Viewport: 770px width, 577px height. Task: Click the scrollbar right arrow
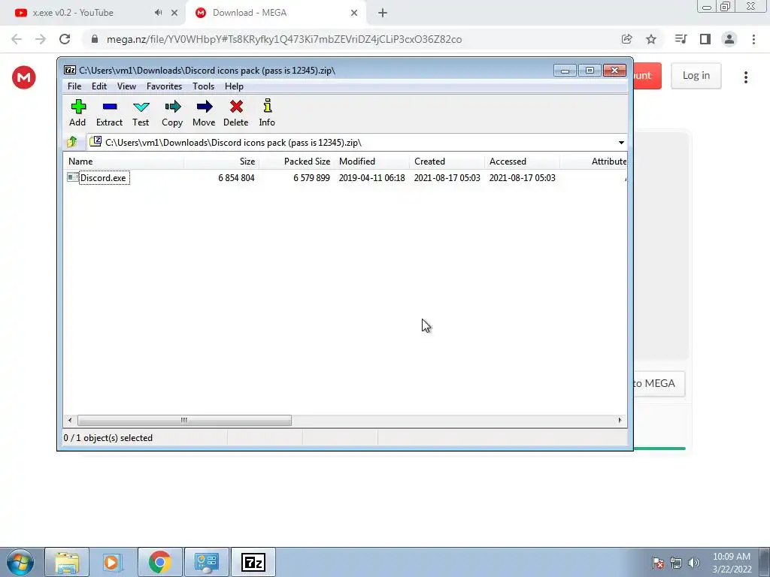tap(620, 421)
